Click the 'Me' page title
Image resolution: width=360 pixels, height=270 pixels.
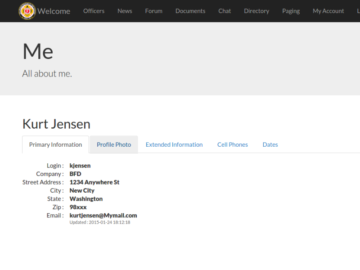(x=38, y=51)
